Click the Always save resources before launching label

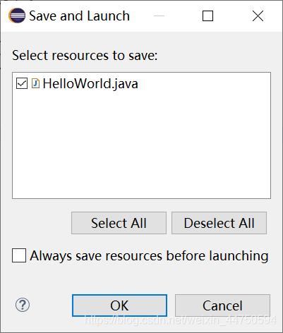(x=149, y=256)
